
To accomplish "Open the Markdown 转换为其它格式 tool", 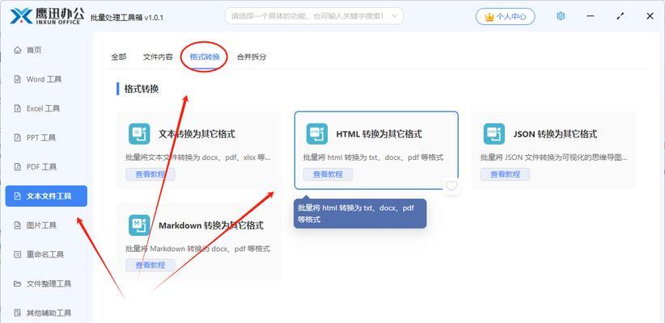I will 211,225.
